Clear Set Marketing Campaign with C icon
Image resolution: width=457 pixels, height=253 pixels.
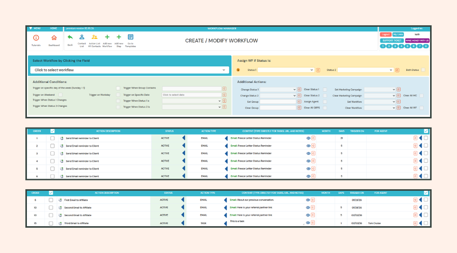(399, 90)
